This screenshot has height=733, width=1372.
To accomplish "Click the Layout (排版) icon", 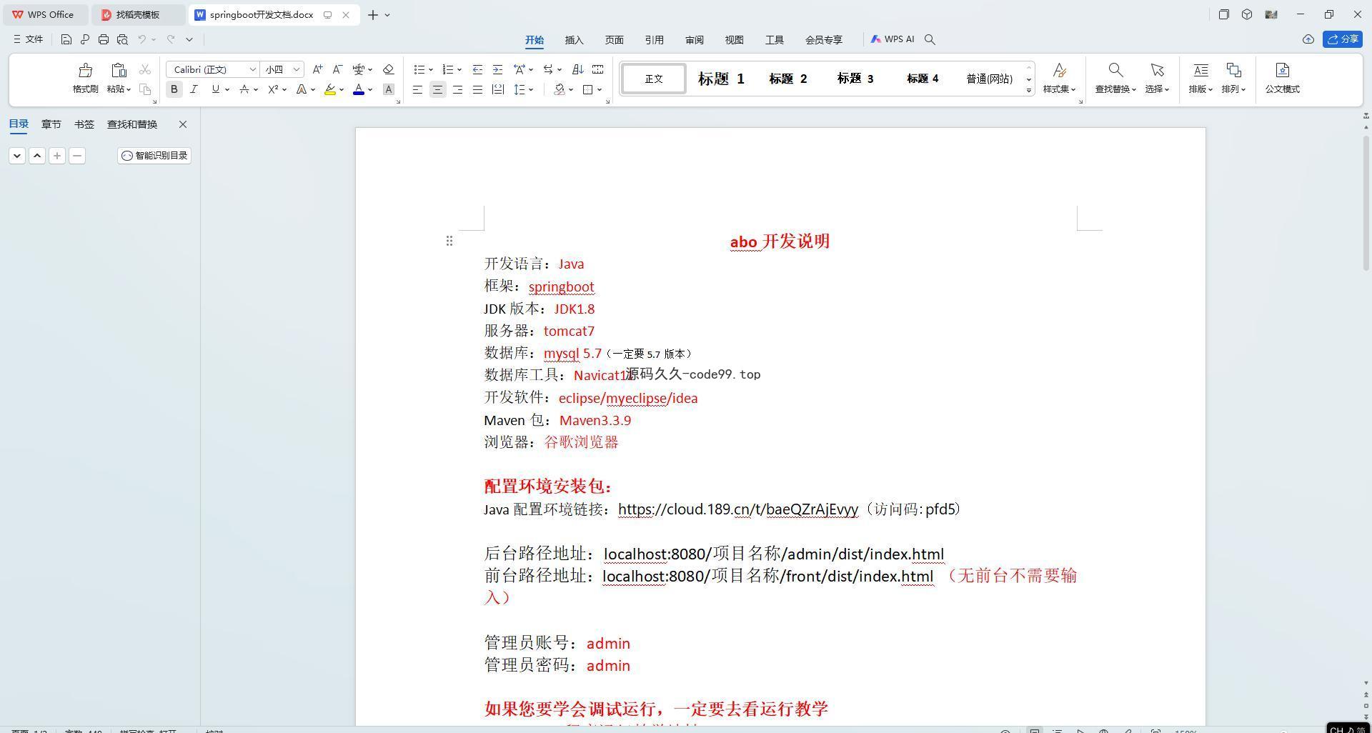I will [1200, 70].
